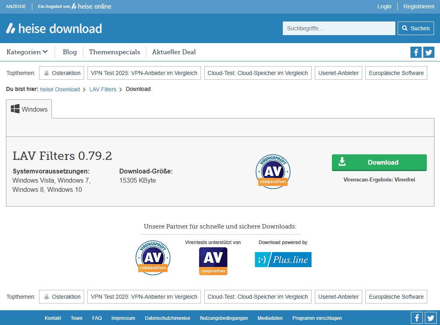Open the Mediadaten footer link

pos(270,318)
